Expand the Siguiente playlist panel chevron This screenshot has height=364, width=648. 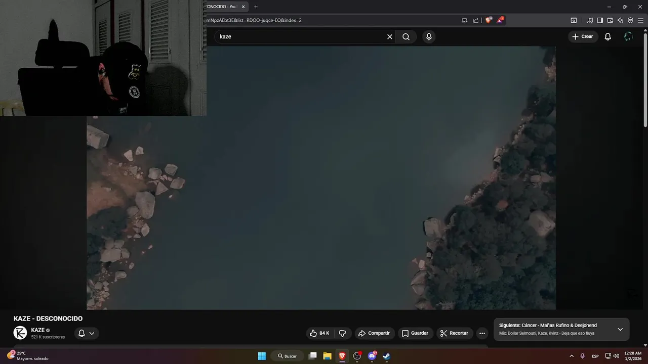[x=620, y=330]
